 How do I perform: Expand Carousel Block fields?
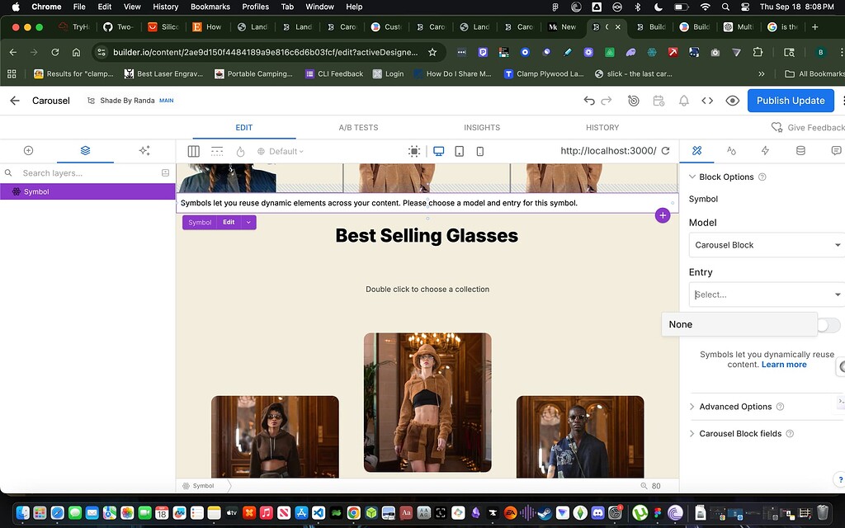tap(740, 433)
